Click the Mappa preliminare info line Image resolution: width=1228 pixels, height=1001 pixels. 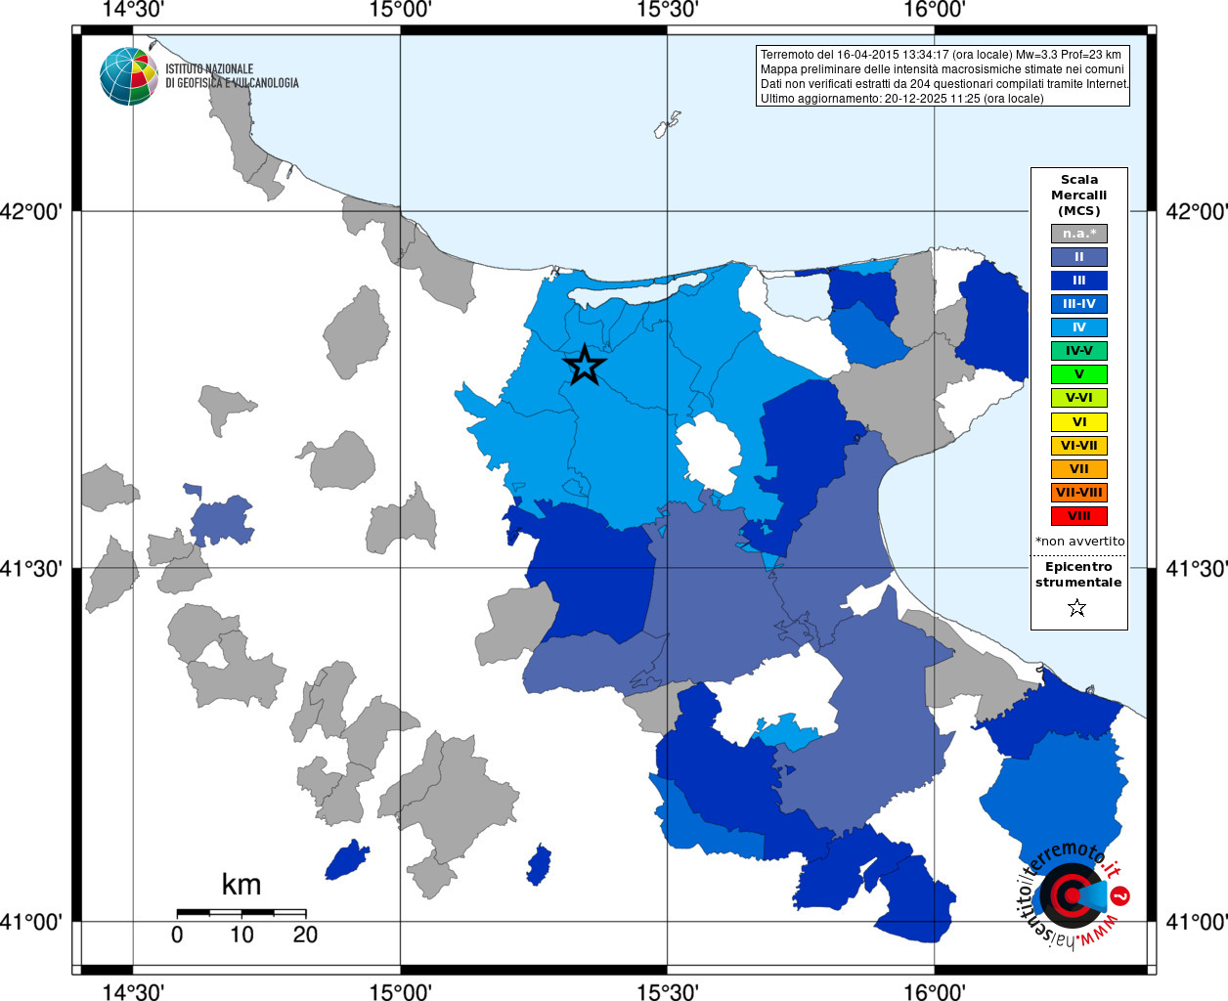(943, 69)
